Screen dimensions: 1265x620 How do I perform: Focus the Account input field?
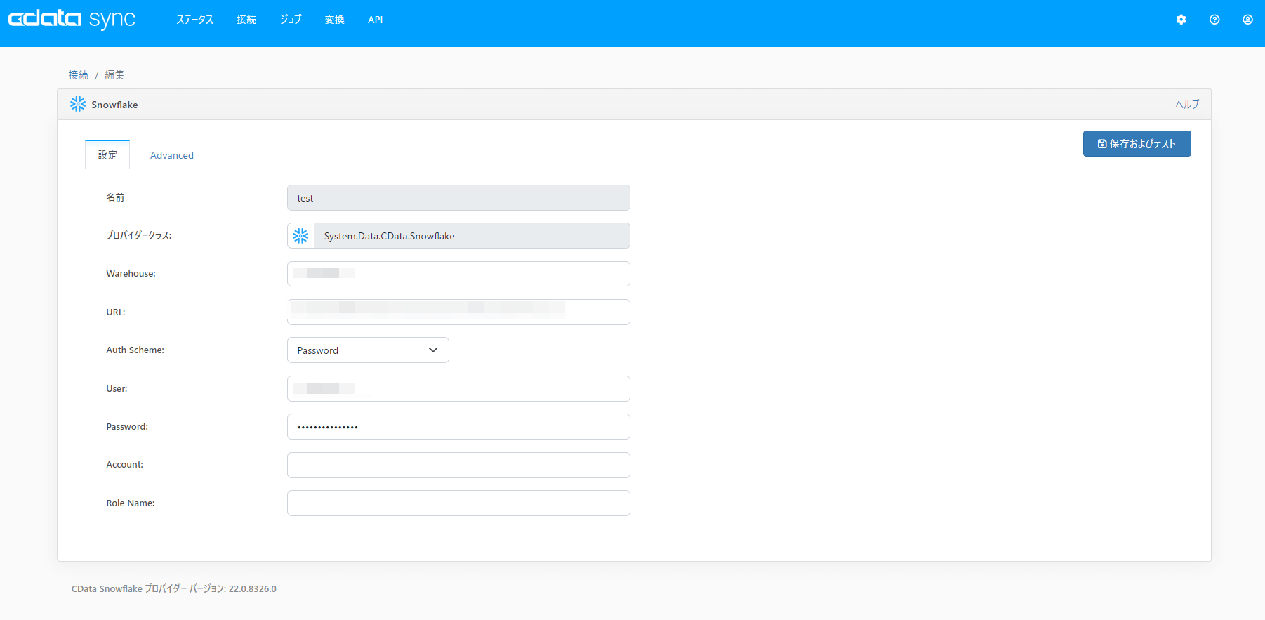458,465
